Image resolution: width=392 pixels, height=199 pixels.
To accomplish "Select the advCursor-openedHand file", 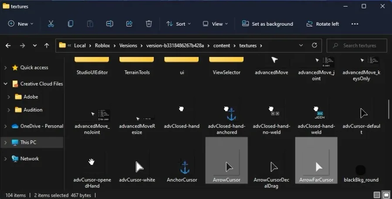I will [92, 172].
